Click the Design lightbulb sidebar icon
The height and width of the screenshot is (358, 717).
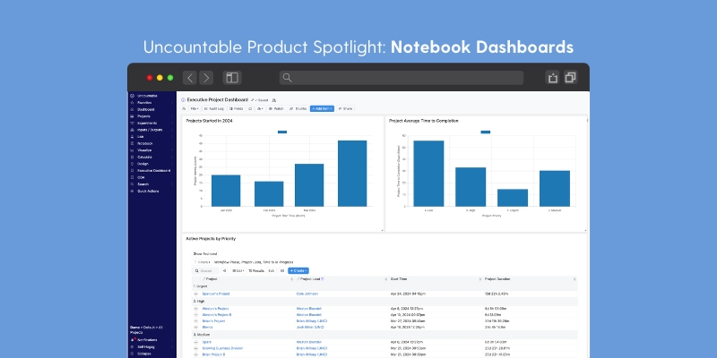coord(133,164)
